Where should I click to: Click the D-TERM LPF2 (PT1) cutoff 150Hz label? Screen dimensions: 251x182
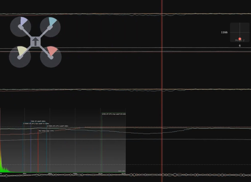tap(57, 126)
